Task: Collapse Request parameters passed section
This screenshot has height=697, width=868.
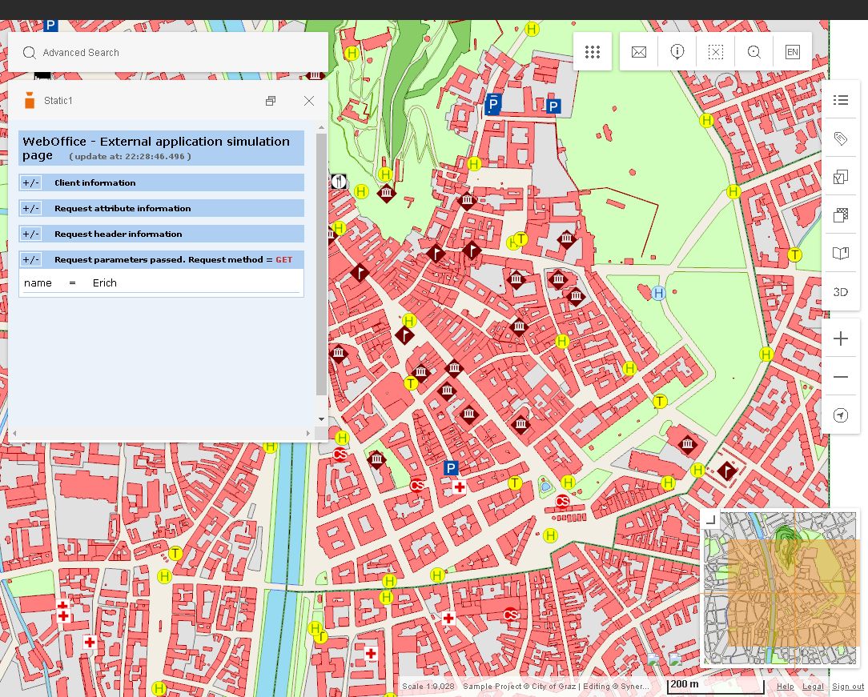Action: tap(30, 260)
